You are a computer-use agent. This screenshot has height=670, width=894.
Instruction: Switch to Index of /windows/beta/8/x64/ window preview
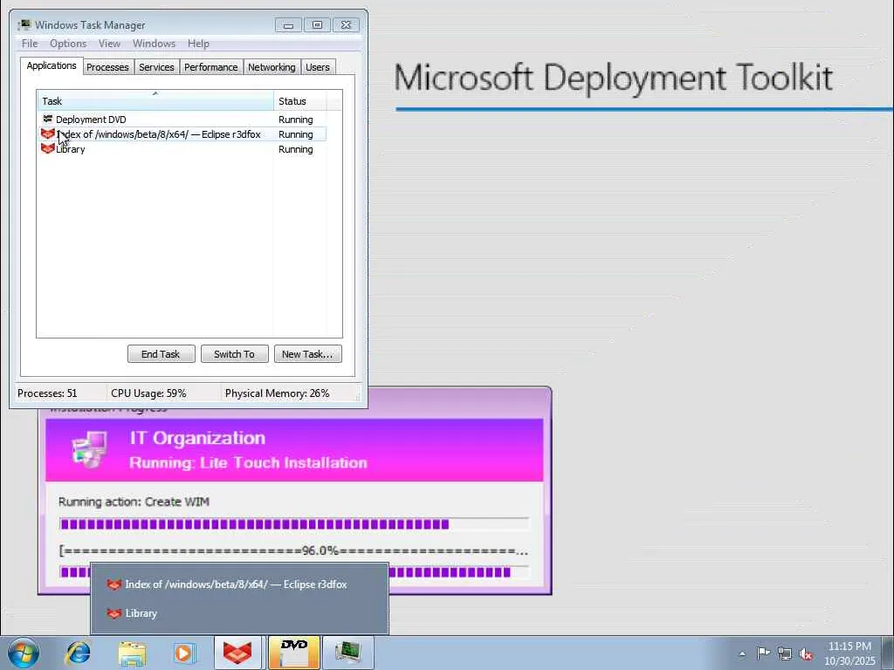239,585
